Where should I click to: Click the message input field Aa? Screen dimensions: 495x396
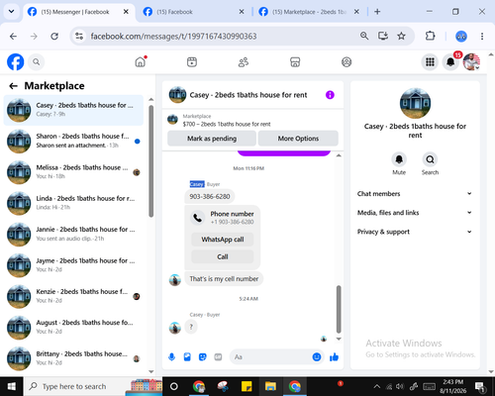tap(270, 357)
